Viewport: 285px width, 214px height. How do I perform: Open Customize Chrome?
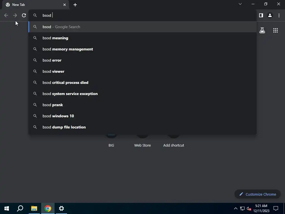pyautogui.click(x=257, y=194)
